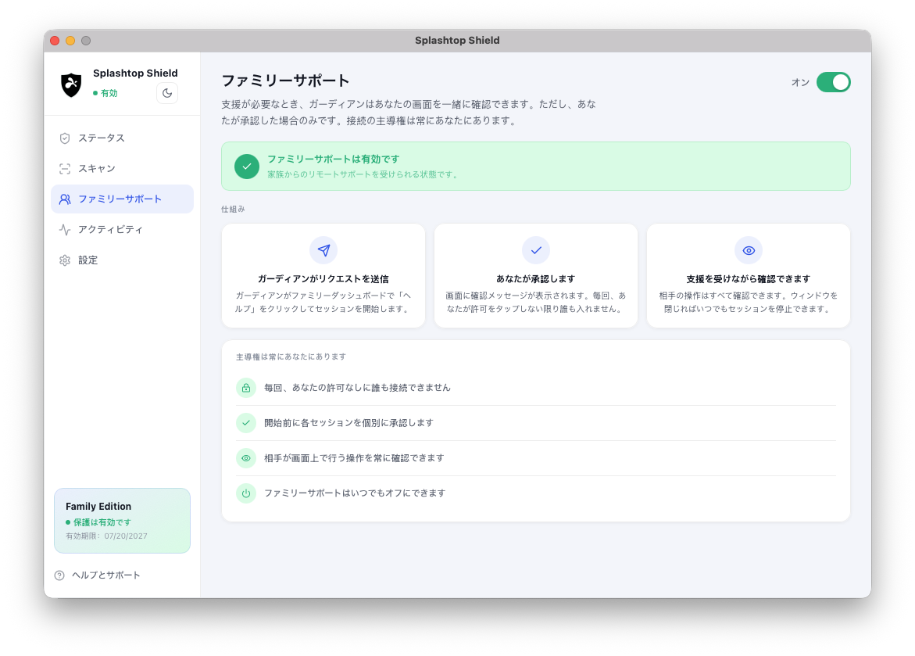Click the green lock icon in the list
The width and height of the screenshot is (915, 656).
pos(246,388)
